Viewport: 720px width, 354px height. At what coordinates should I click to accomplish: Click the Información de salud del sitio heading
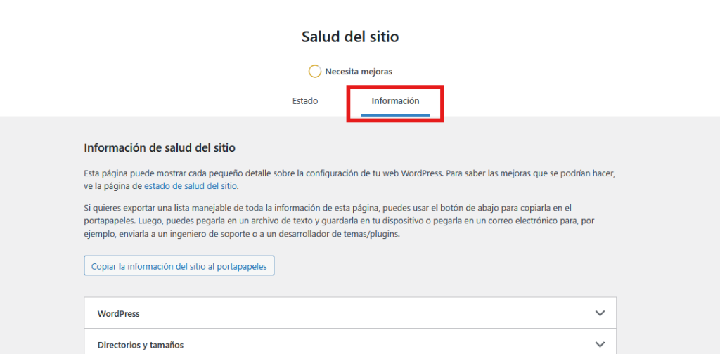[x=160, y=148]
